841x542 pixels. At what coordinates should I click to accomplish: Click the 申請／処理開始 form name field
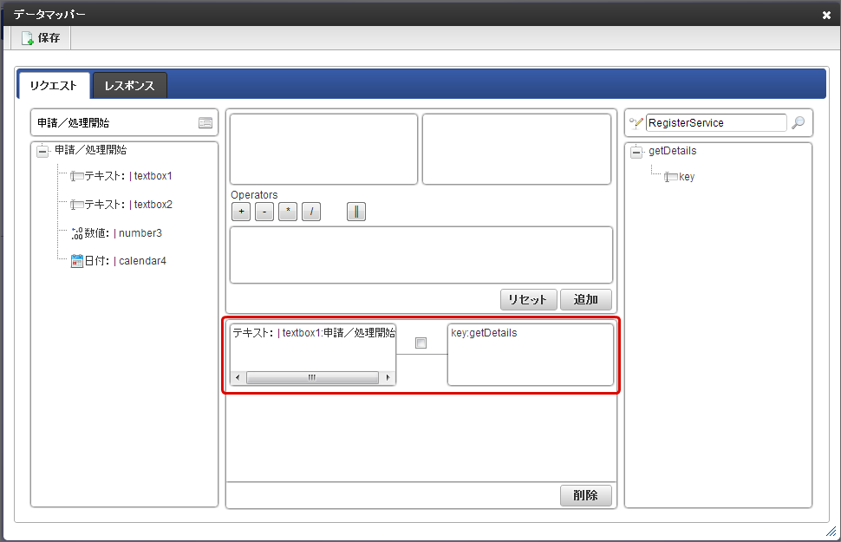125,123
